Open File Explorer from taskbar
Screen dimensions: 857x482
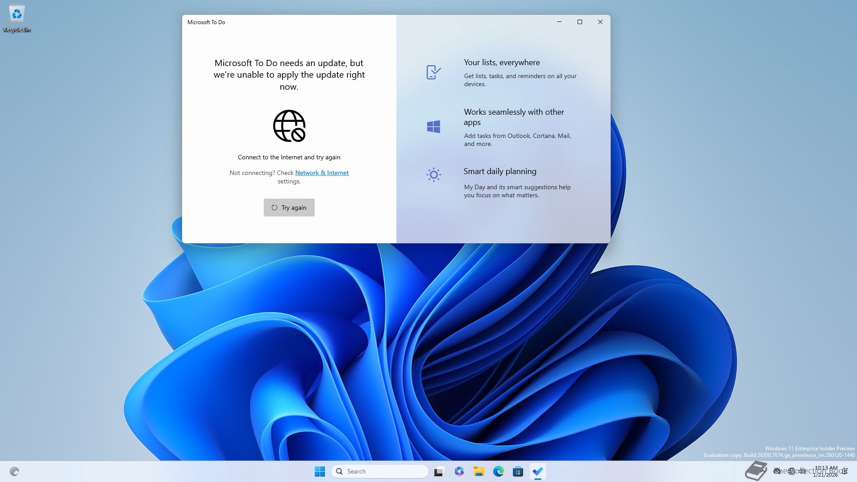tap(478, 471)
